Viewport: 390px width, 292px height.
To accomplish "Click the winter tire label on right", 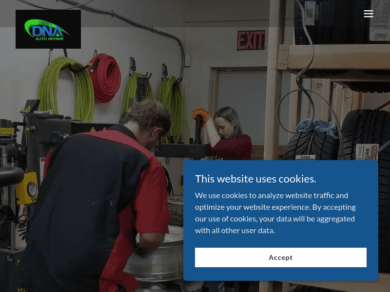I will point(367,151).
